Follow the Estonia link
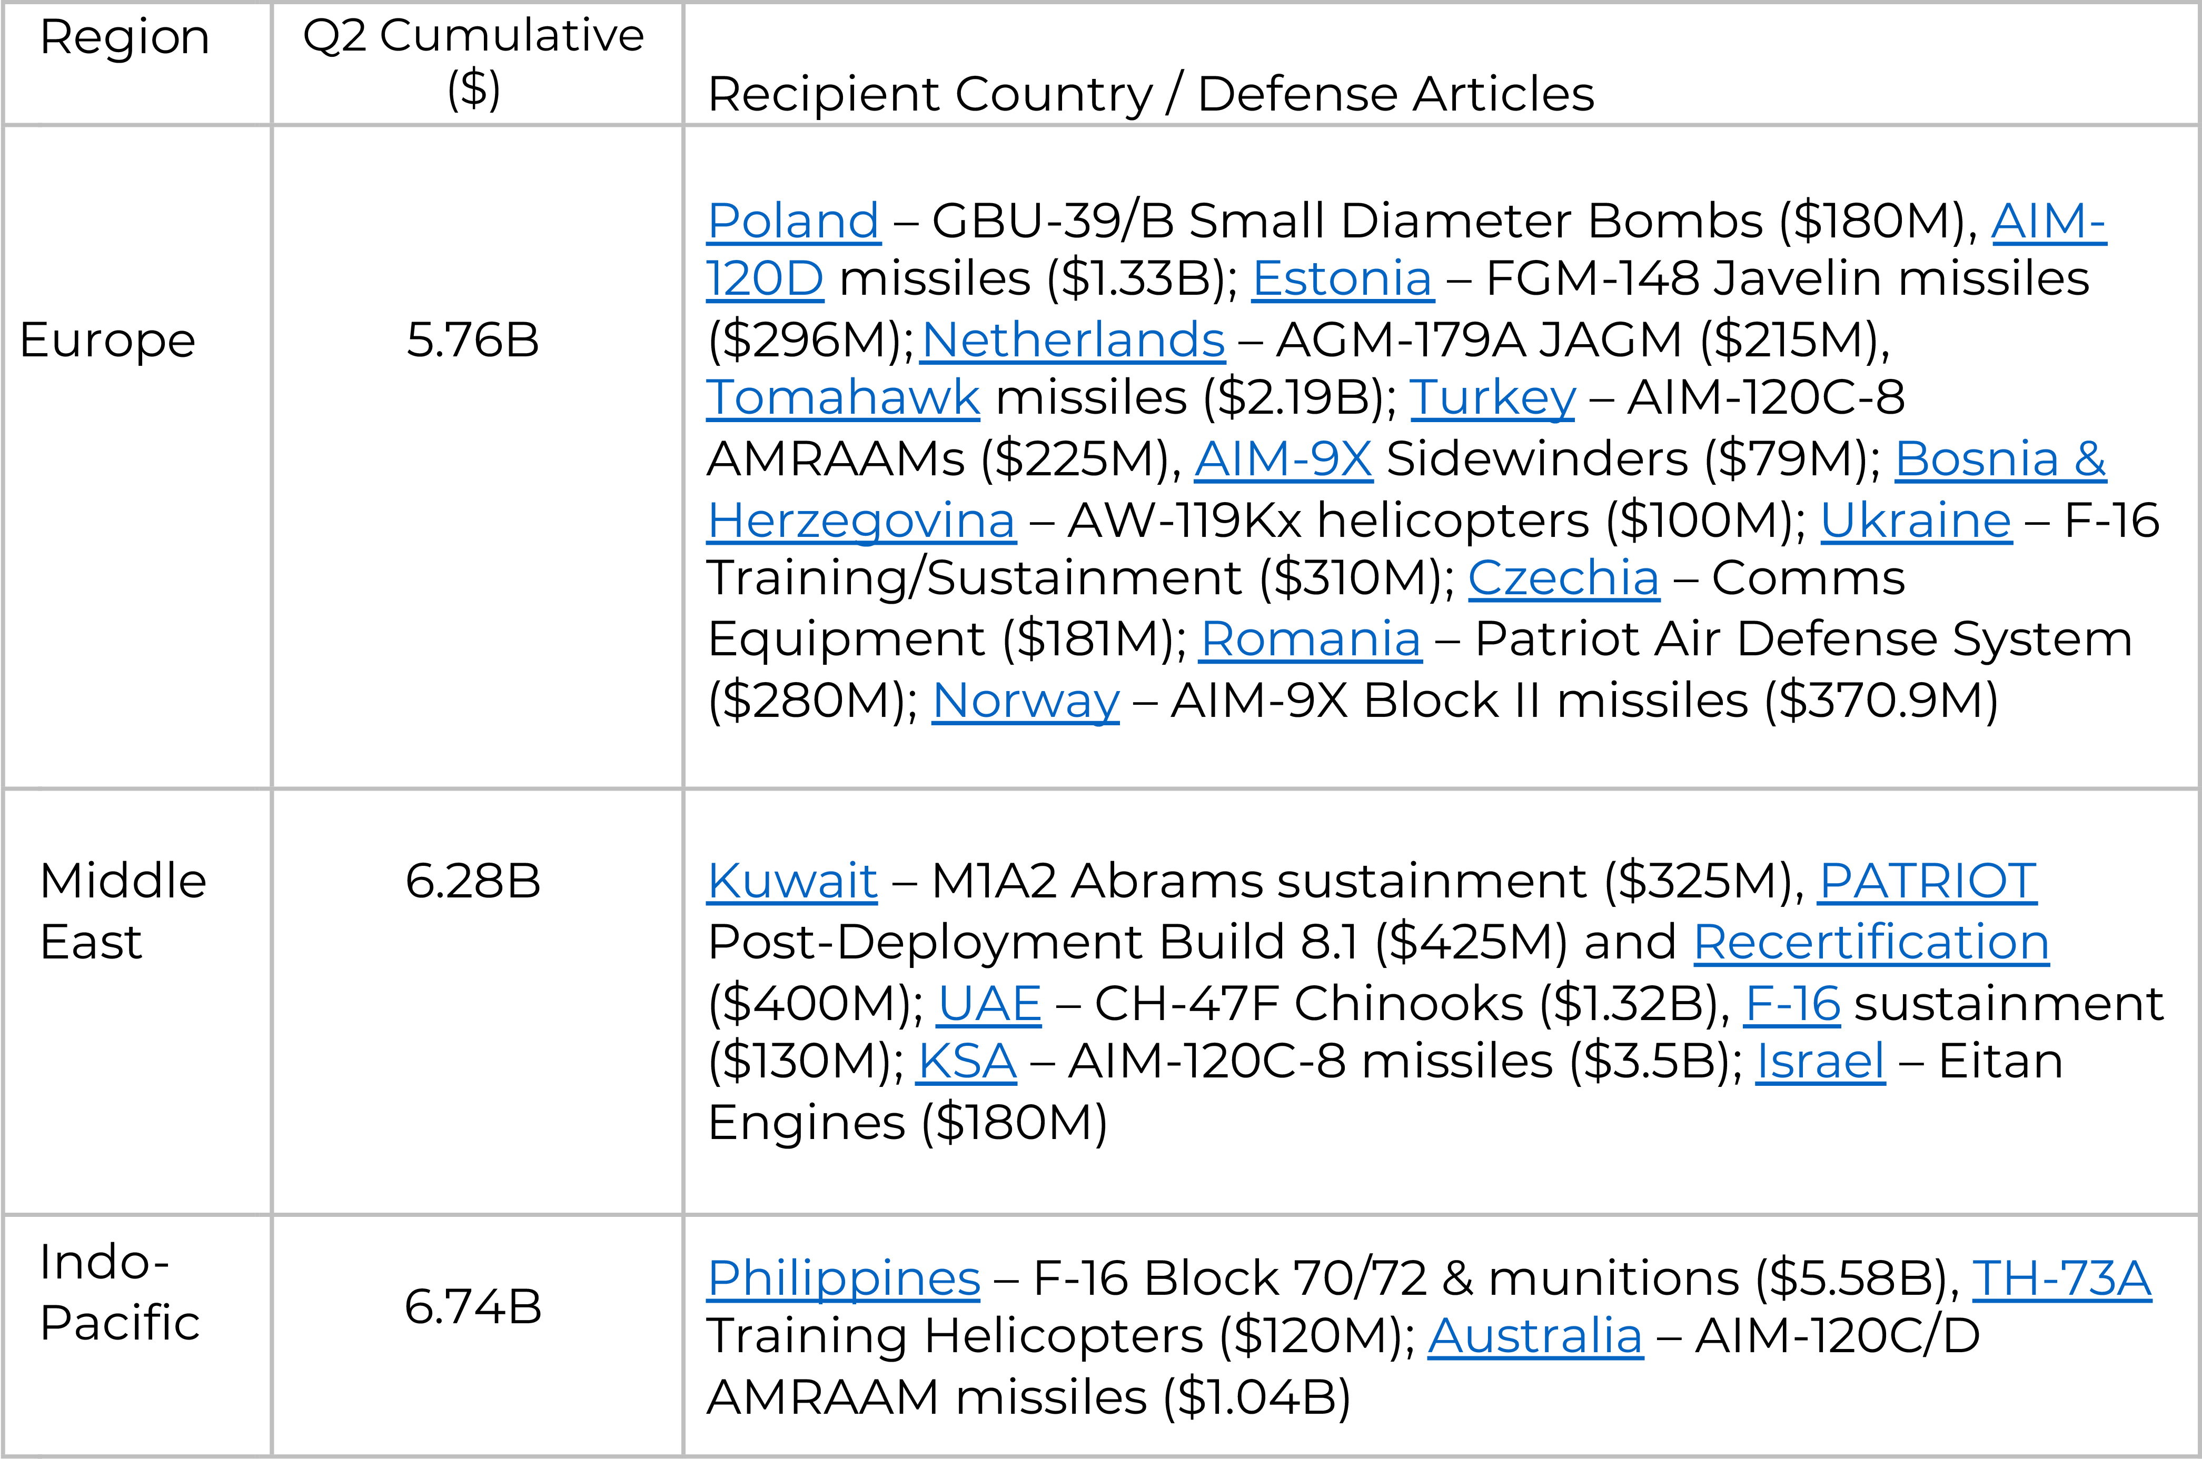The width and height of the screenshot is (2202, 1459). coord(1342,279)
